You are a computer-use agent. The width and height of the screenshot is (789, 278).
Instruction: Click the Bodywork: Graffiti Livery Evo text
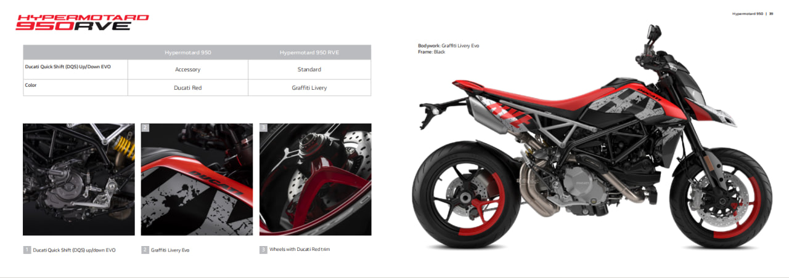(x=448, y=46)
